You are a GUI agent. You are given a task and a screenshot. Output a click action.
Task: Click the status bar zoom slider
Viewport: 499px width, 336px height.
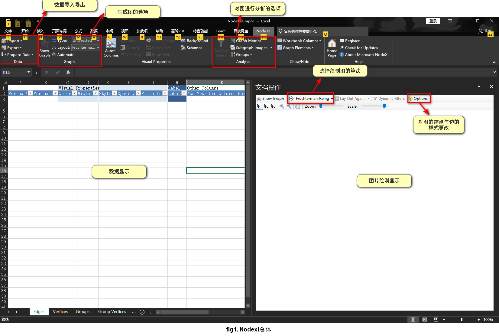462,320
